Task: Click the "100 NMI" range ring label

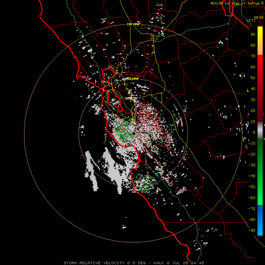Action: (x=133, y=24)
